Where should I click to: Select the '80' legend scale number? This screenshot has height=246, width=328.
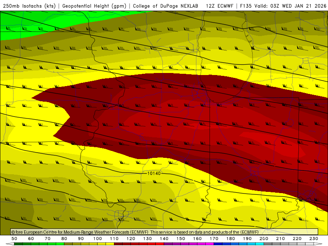click(64, 239)
